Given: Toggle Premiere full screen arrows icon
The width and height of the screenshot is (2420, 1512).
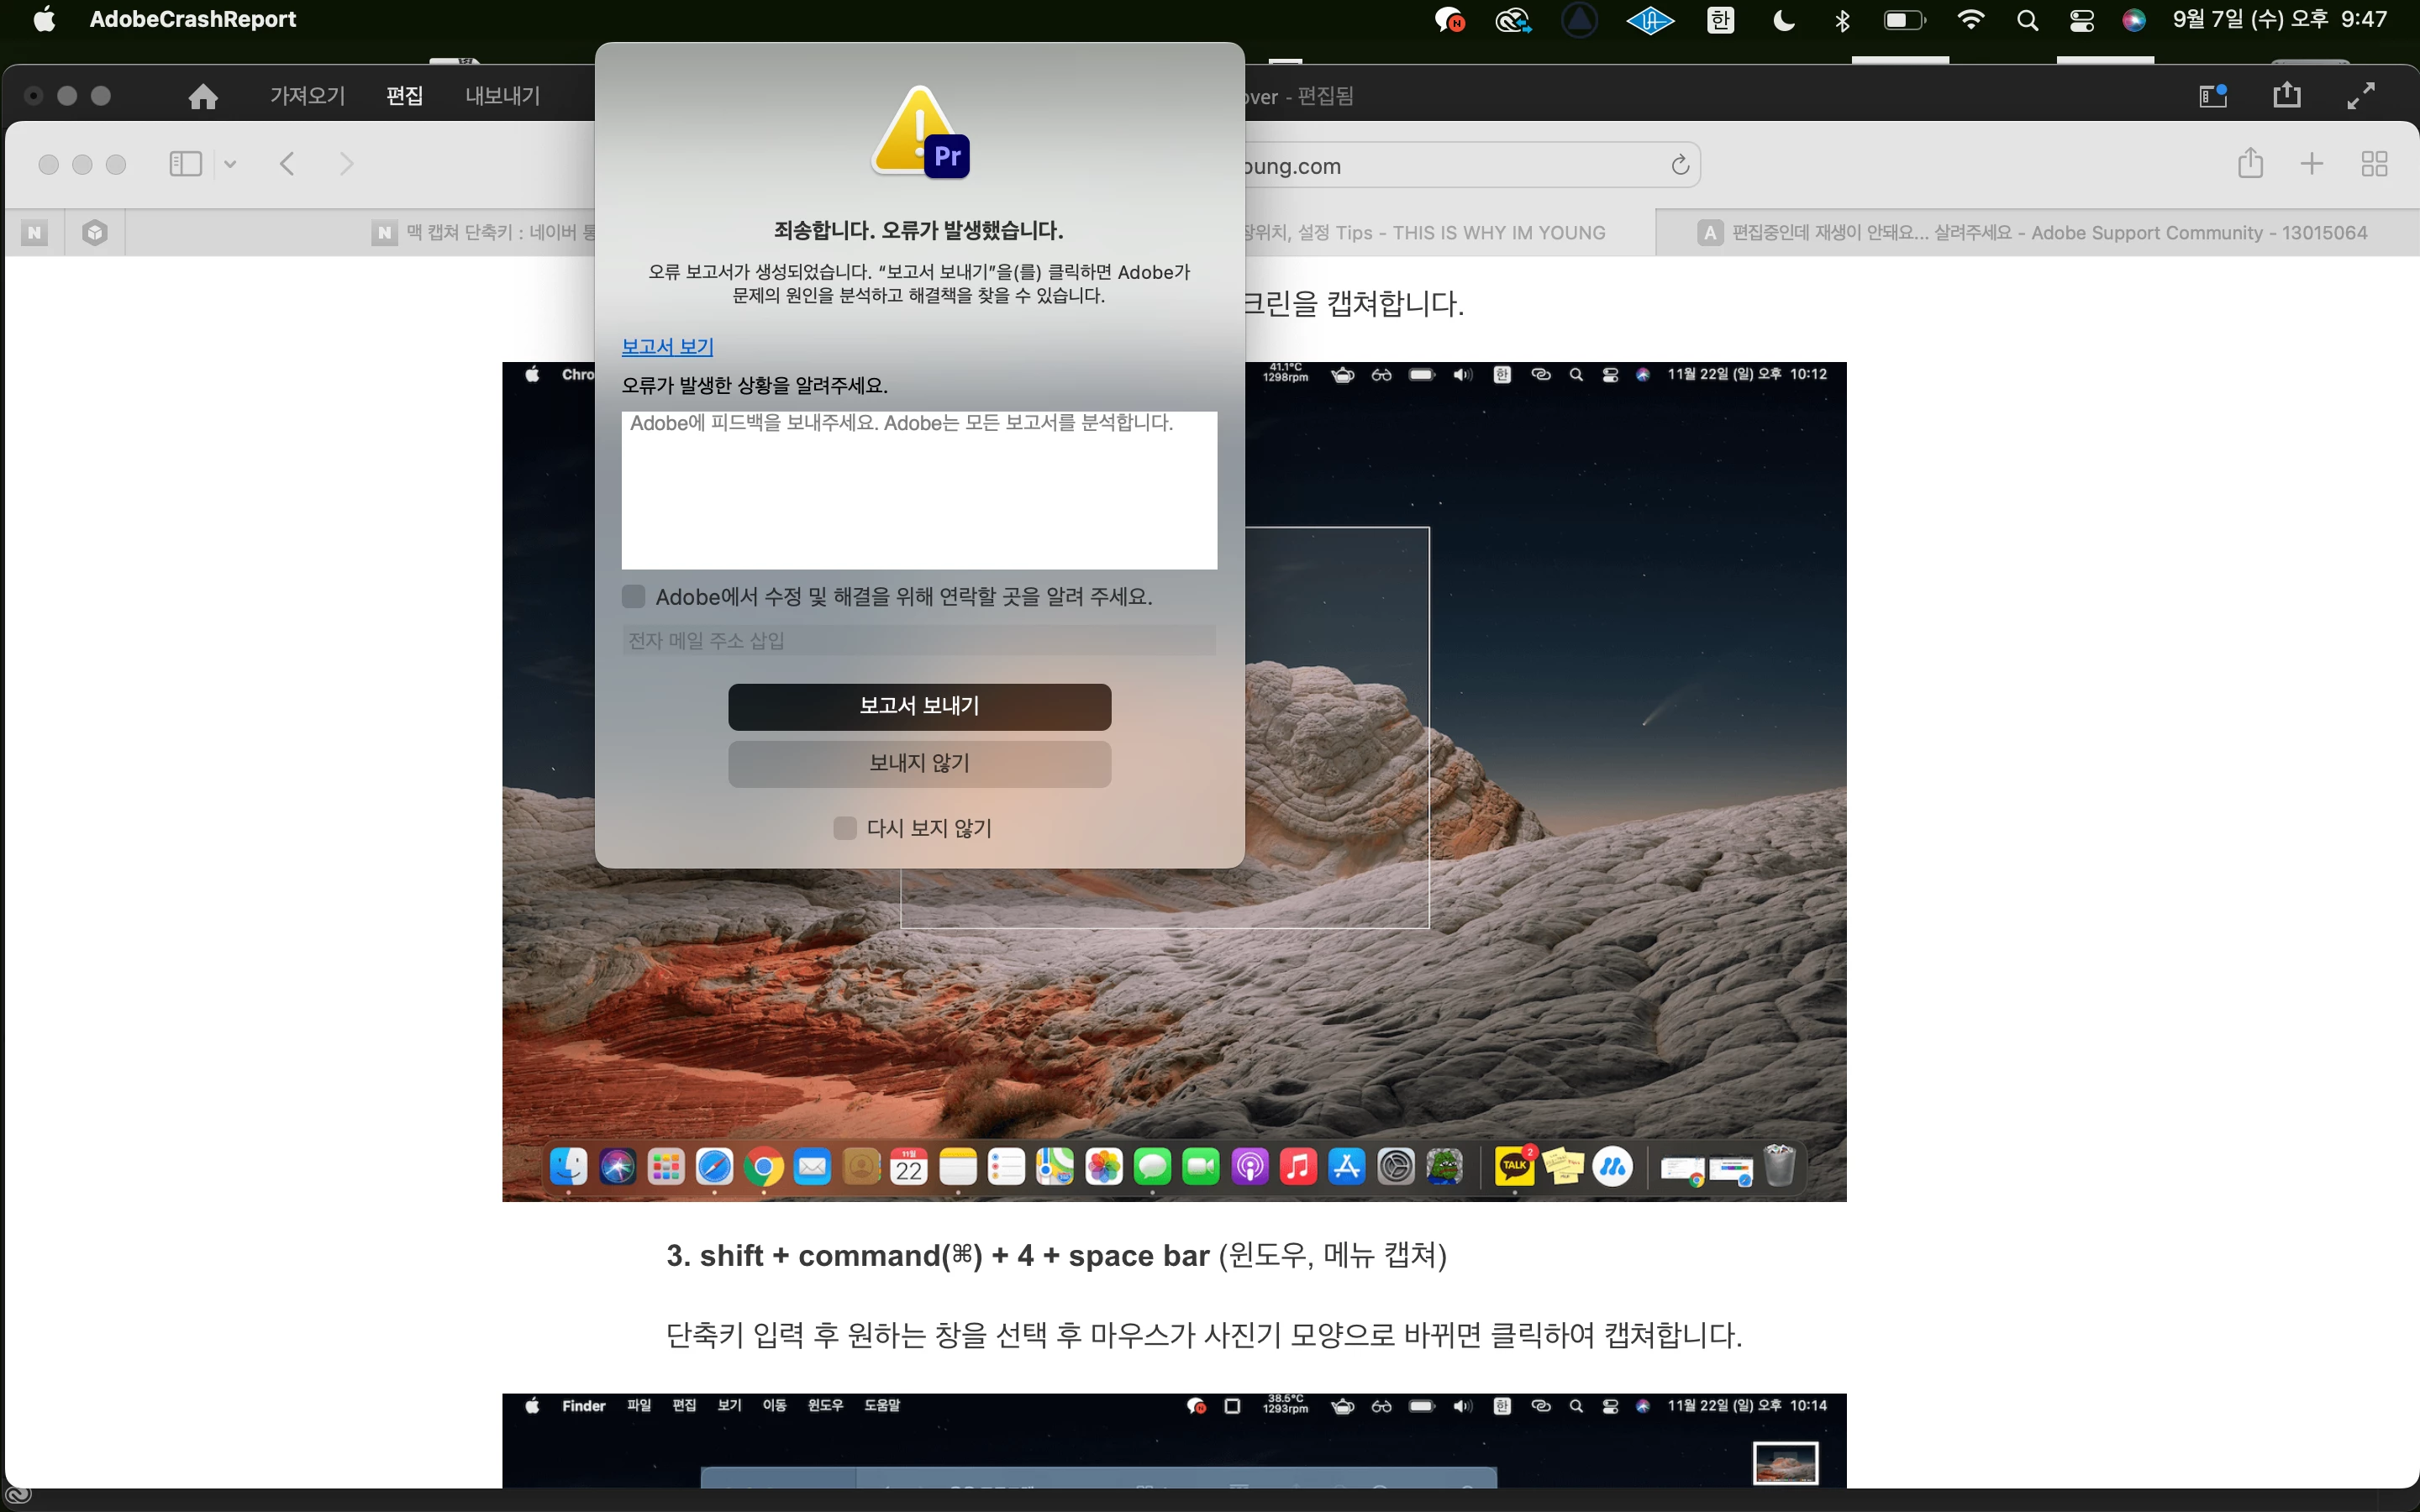Looking at the screenshot, I should (x=2361, y=96).
